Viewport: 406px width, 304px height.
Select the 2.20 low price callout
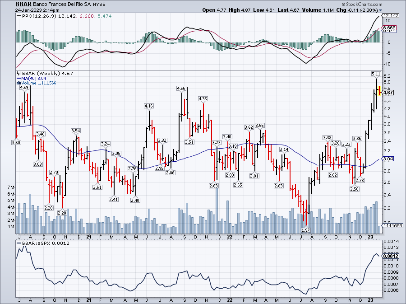click(x=62, y=213)
